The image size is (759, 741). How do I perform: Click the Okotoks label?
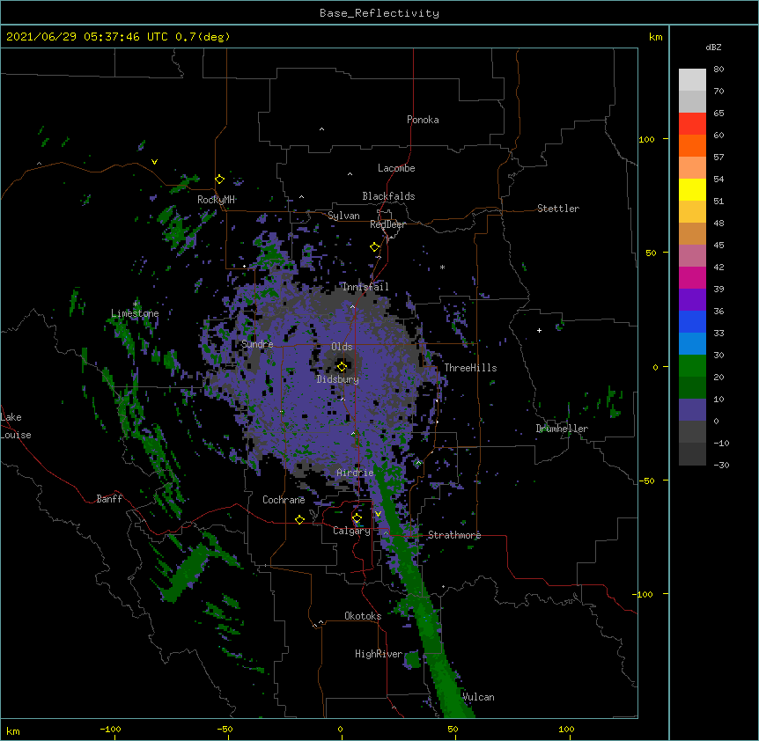[363, 616]
